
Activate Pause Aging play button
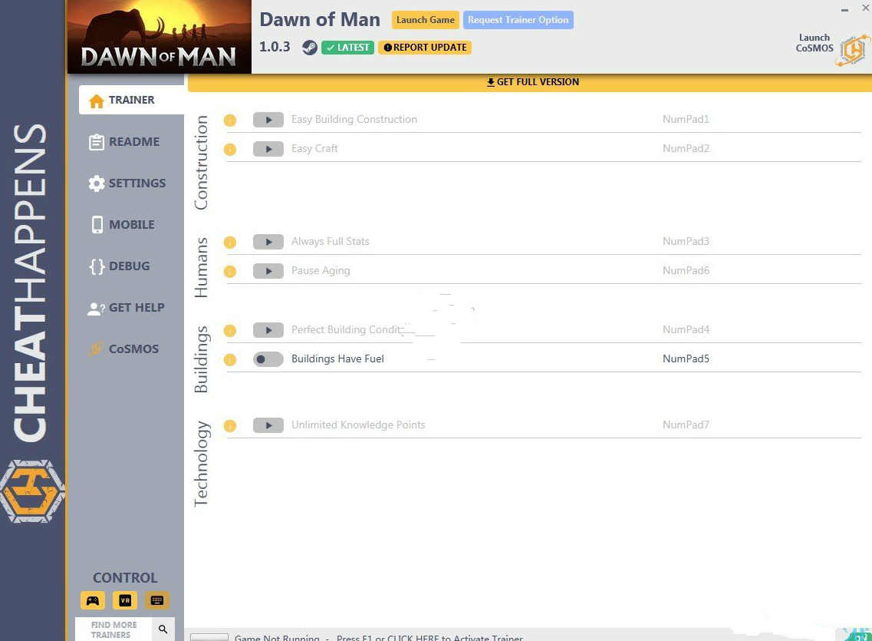coord(268,271)
